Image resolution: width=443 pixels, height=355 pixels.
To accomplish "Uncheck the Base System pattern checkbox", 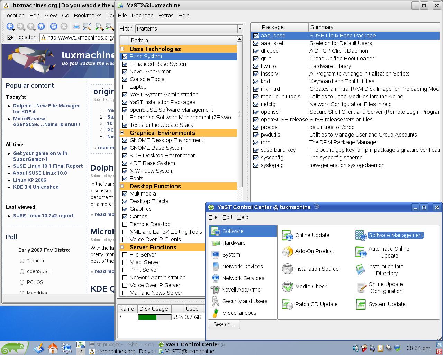I will [x=125, y=57].
